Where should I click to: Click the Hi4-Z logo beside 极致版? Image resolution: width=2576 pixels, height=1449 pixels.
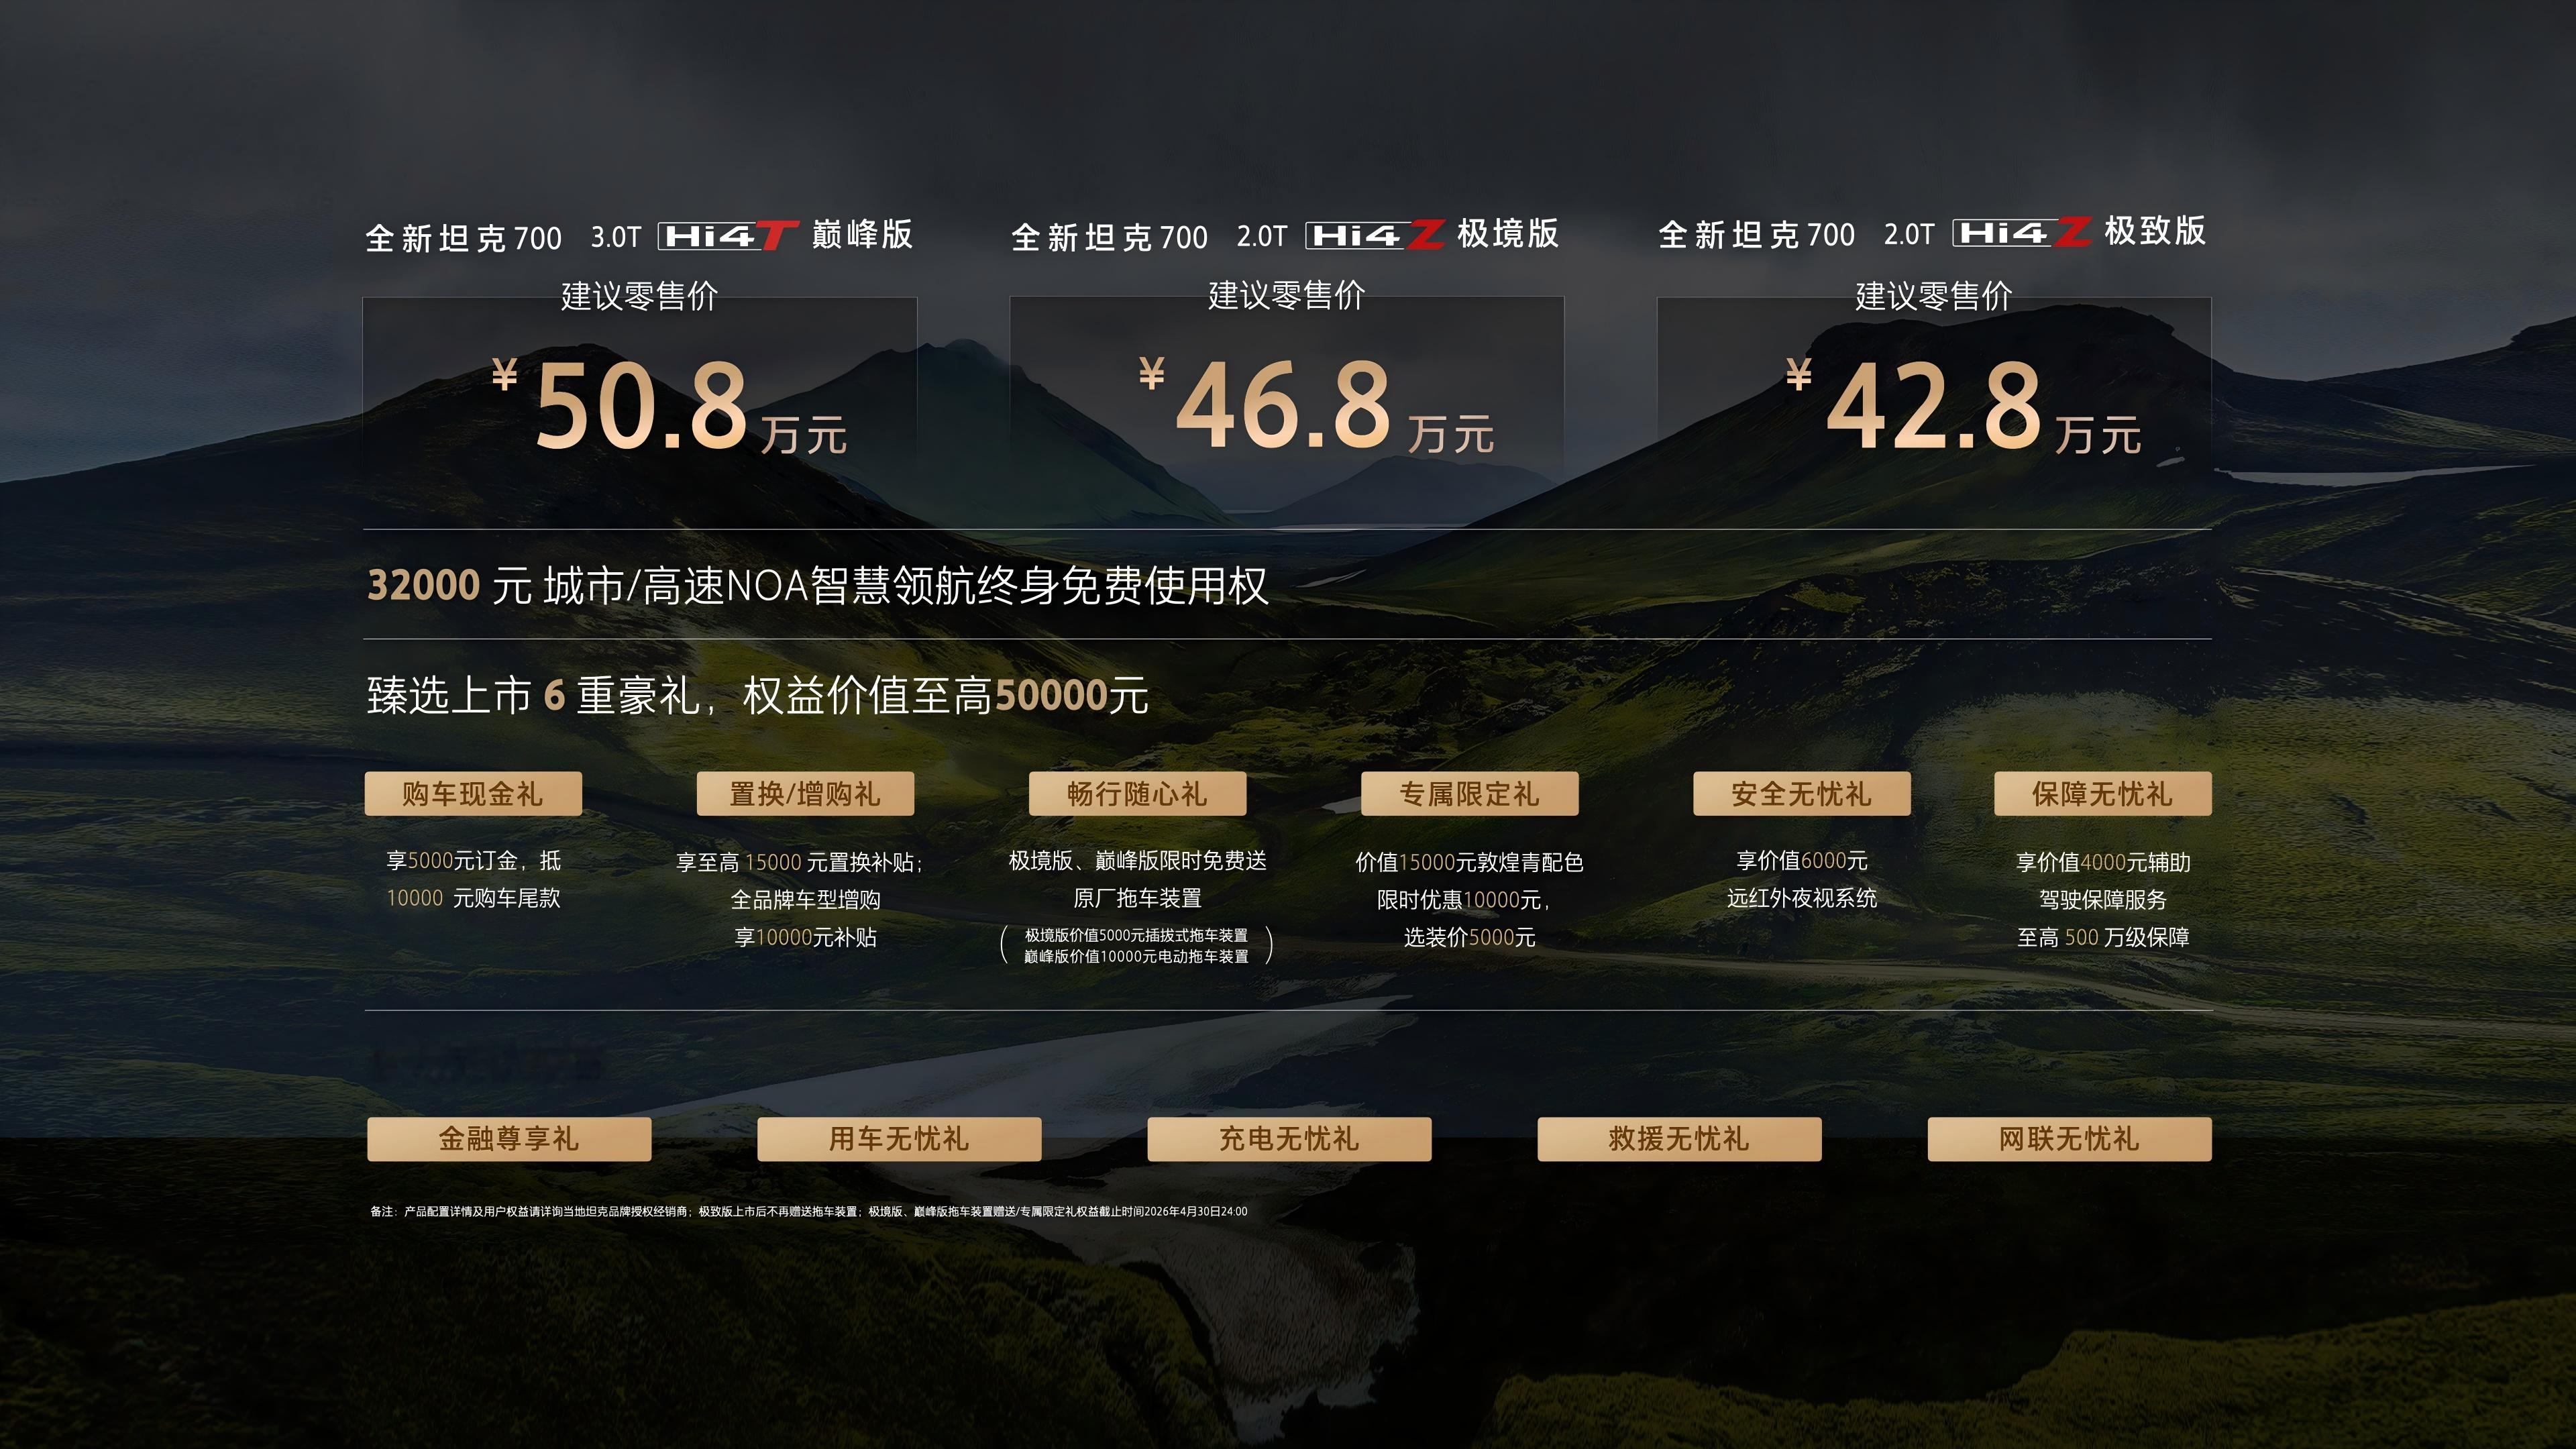pyautogui.click(x=2022, y=233)
